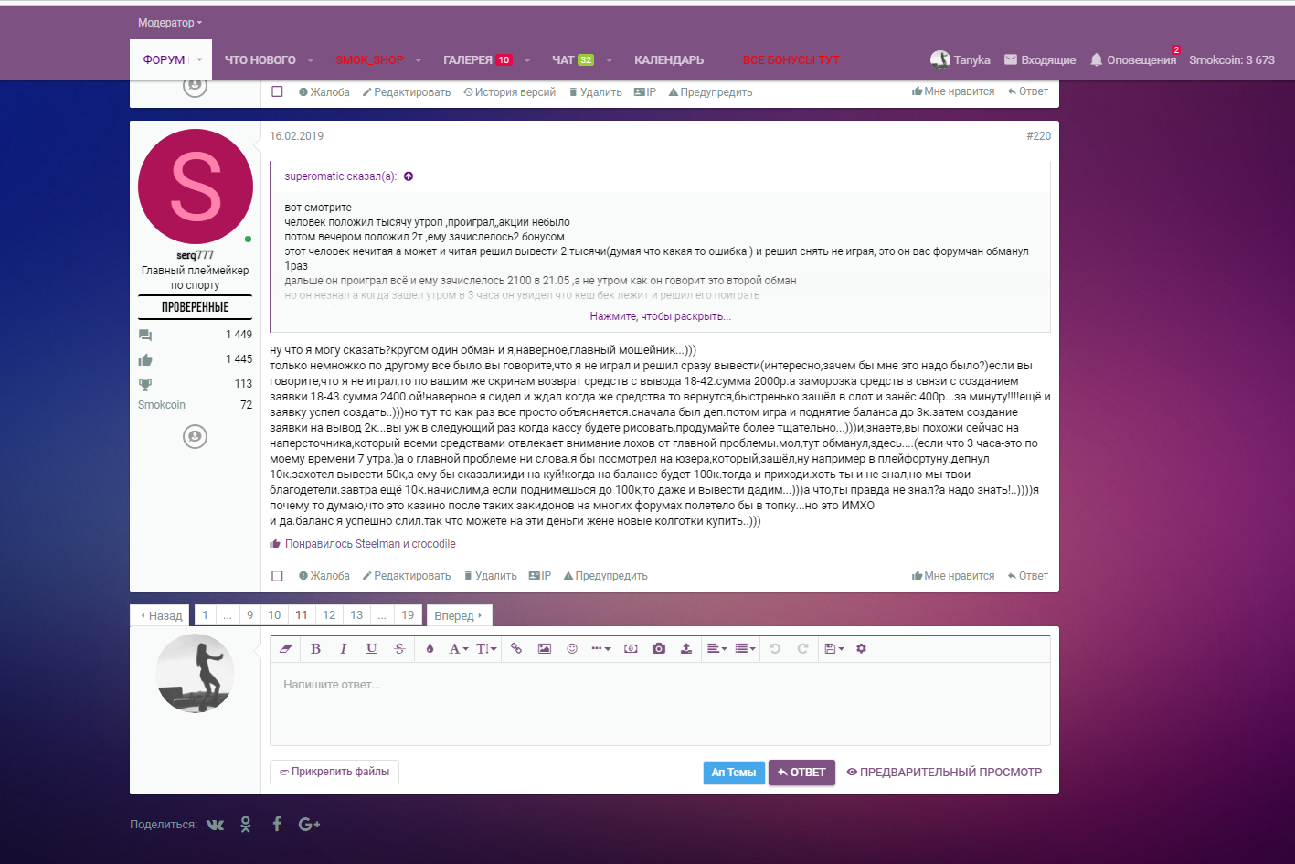Open the Модератор dropdown menu
The height and width of the screenshot is (864, 1295).
click(x=170, y=23)
